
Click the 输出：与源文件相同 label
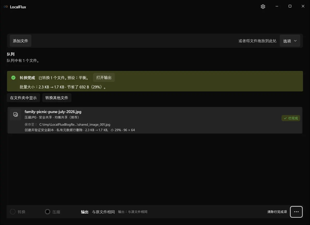pos(133,212)
